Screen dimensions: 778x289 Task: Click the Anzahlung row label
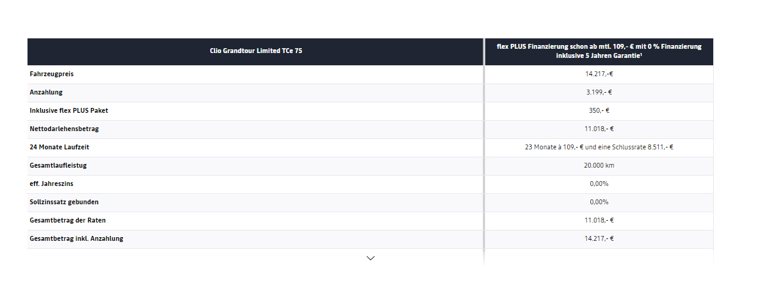pyautogui.click(x=46, y=93)
